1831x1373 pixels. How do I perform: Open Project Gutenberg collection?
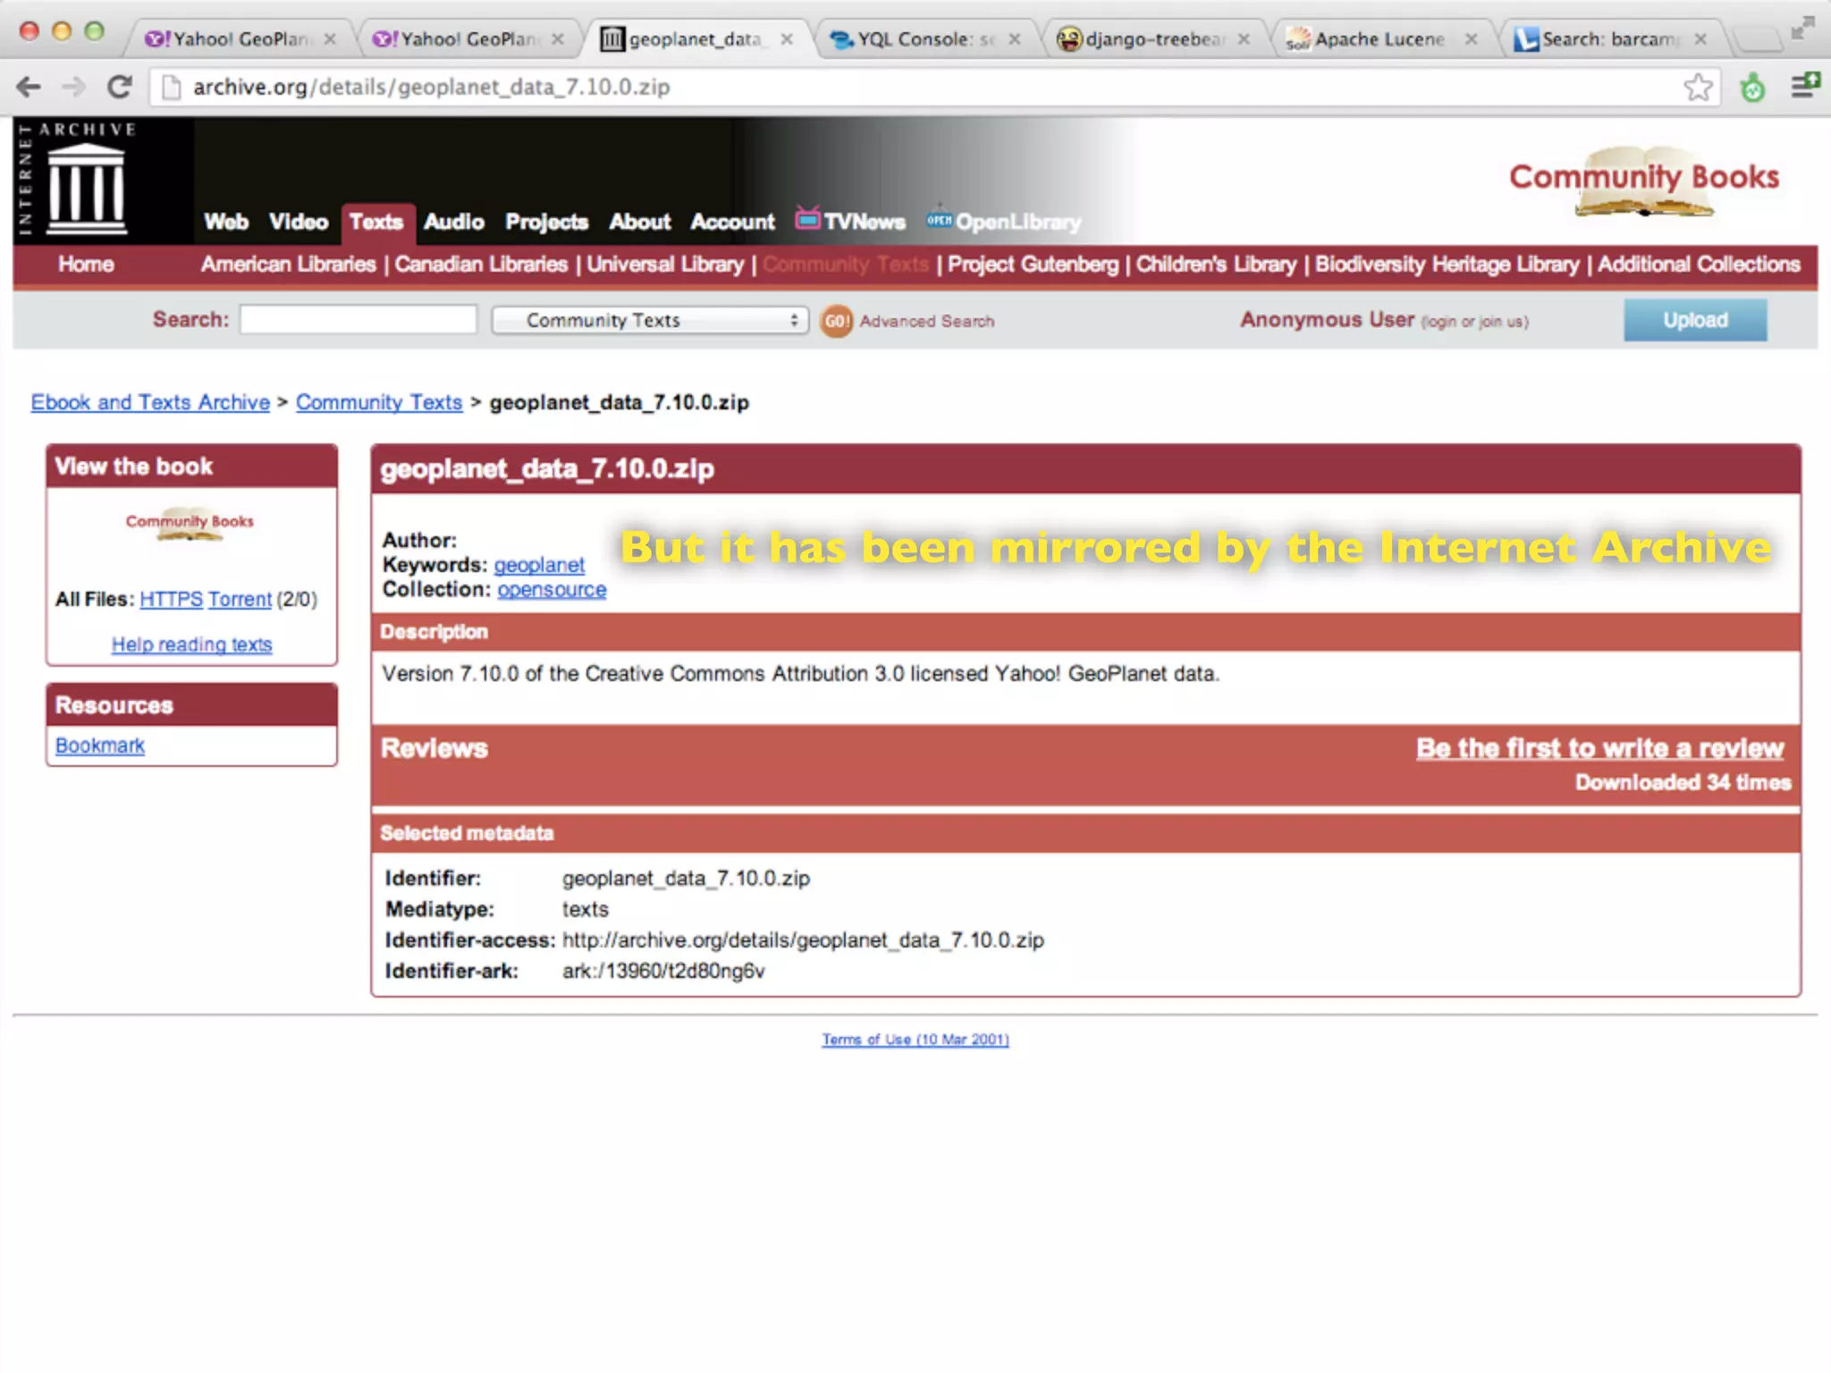click(1033, 265)
